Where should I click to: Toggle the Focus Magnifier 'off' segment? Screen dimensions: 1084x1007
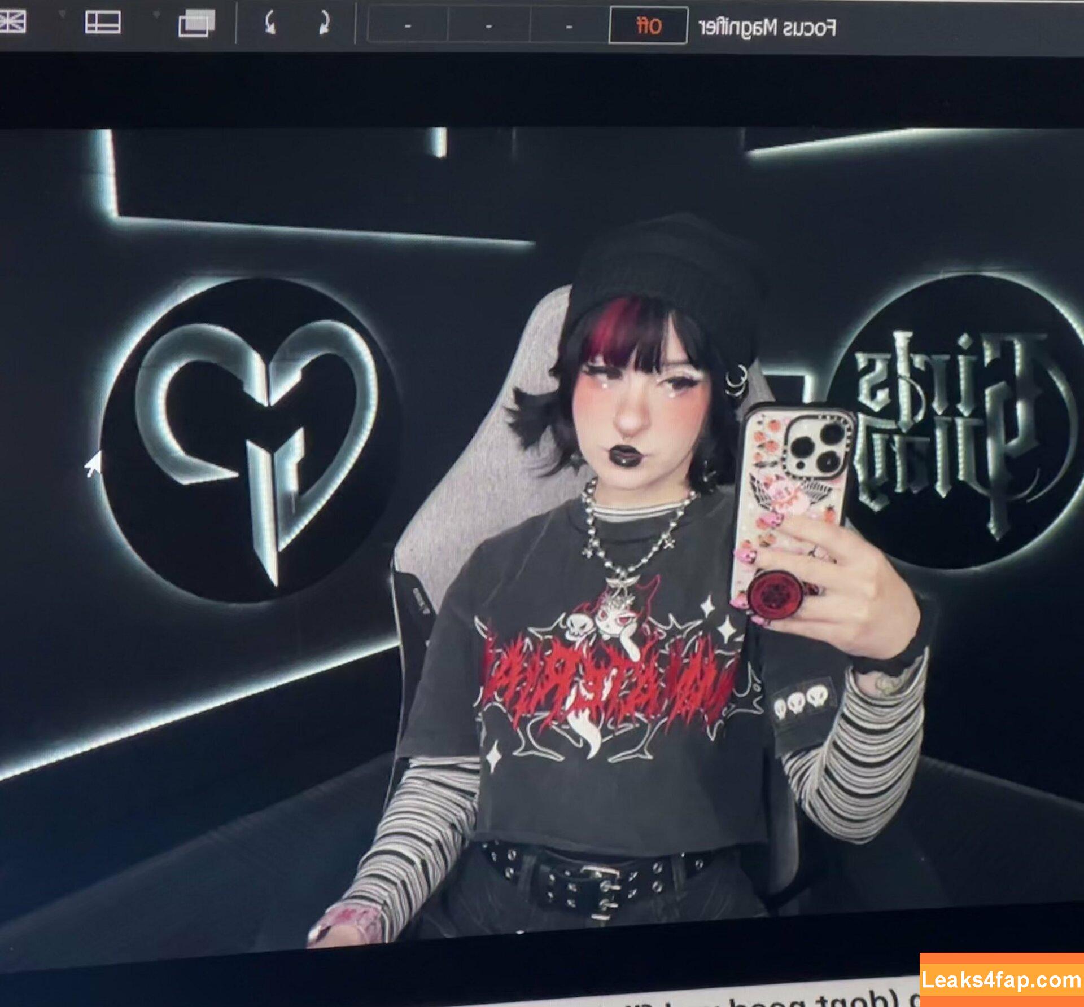pos(648,26)
